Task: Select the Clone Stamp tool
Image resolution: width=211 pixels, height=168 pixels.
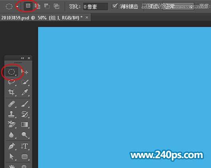Action: tap(12, 114)
